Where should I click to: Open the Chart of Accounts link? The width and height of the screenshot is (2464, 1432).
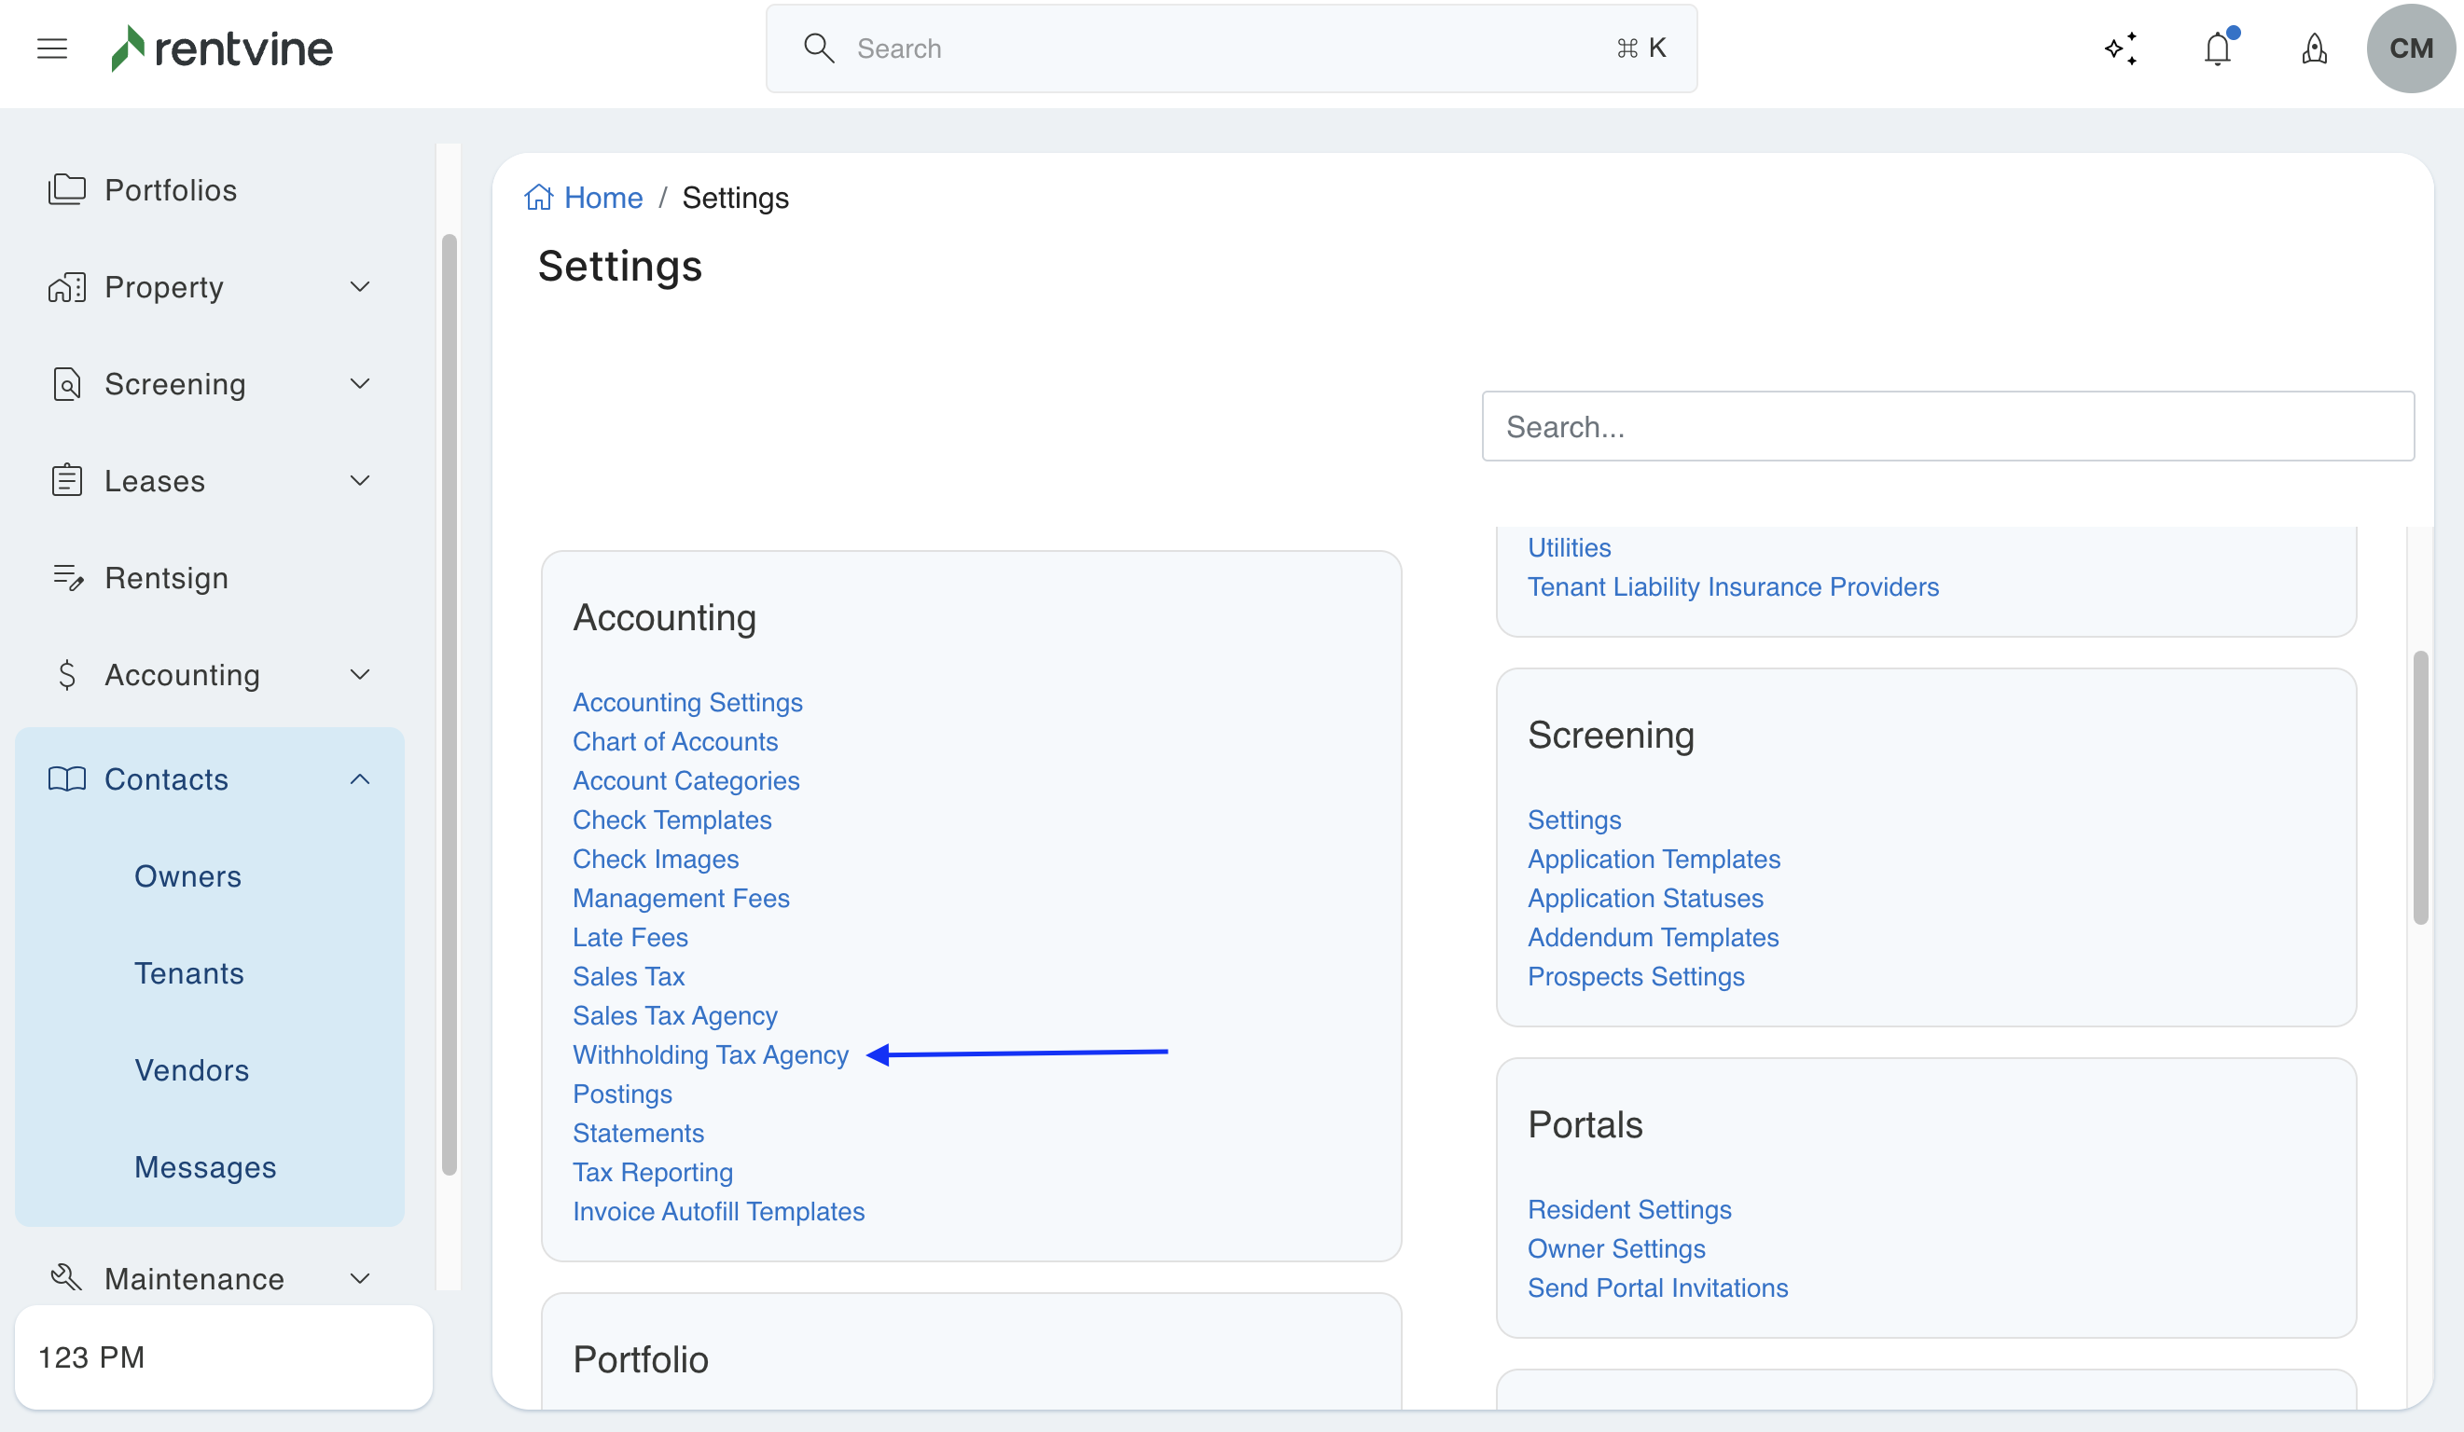tap(674, 741)
